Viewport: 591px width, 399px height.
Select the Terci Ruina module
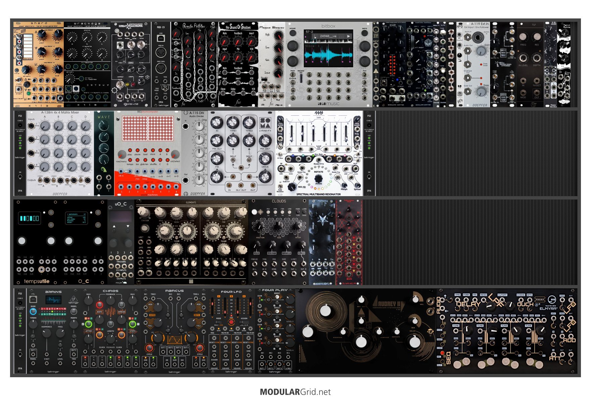coord(564,64)
